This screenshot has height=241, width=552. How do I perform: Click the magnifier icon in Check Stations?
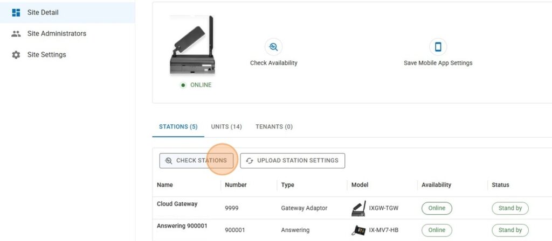169,160
